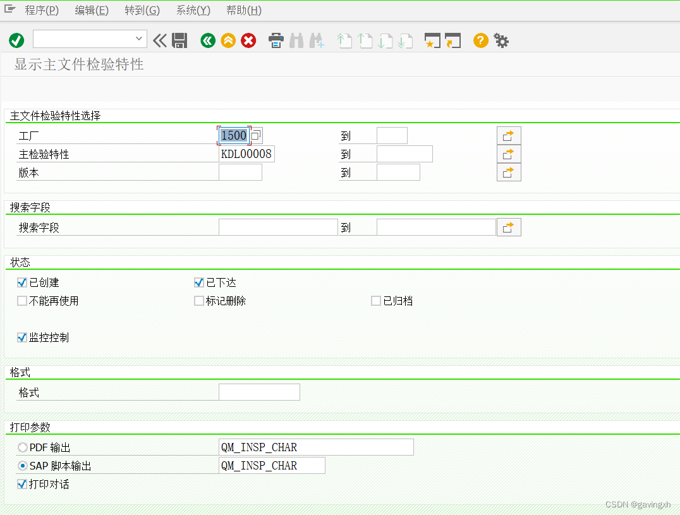Open the 帮助(H) menu

244,10
